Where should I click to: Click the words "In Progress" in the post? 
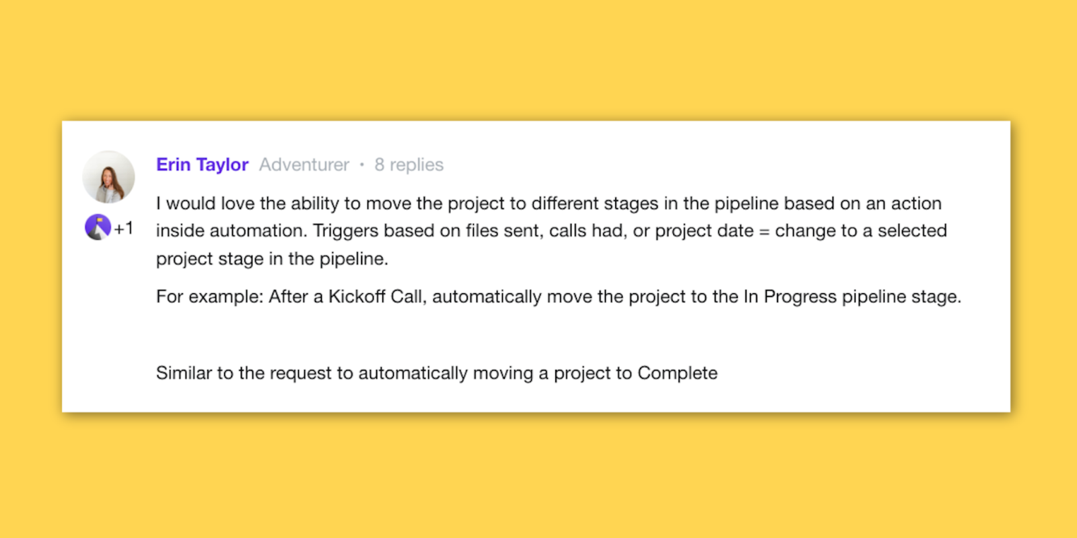click(790, 297)
